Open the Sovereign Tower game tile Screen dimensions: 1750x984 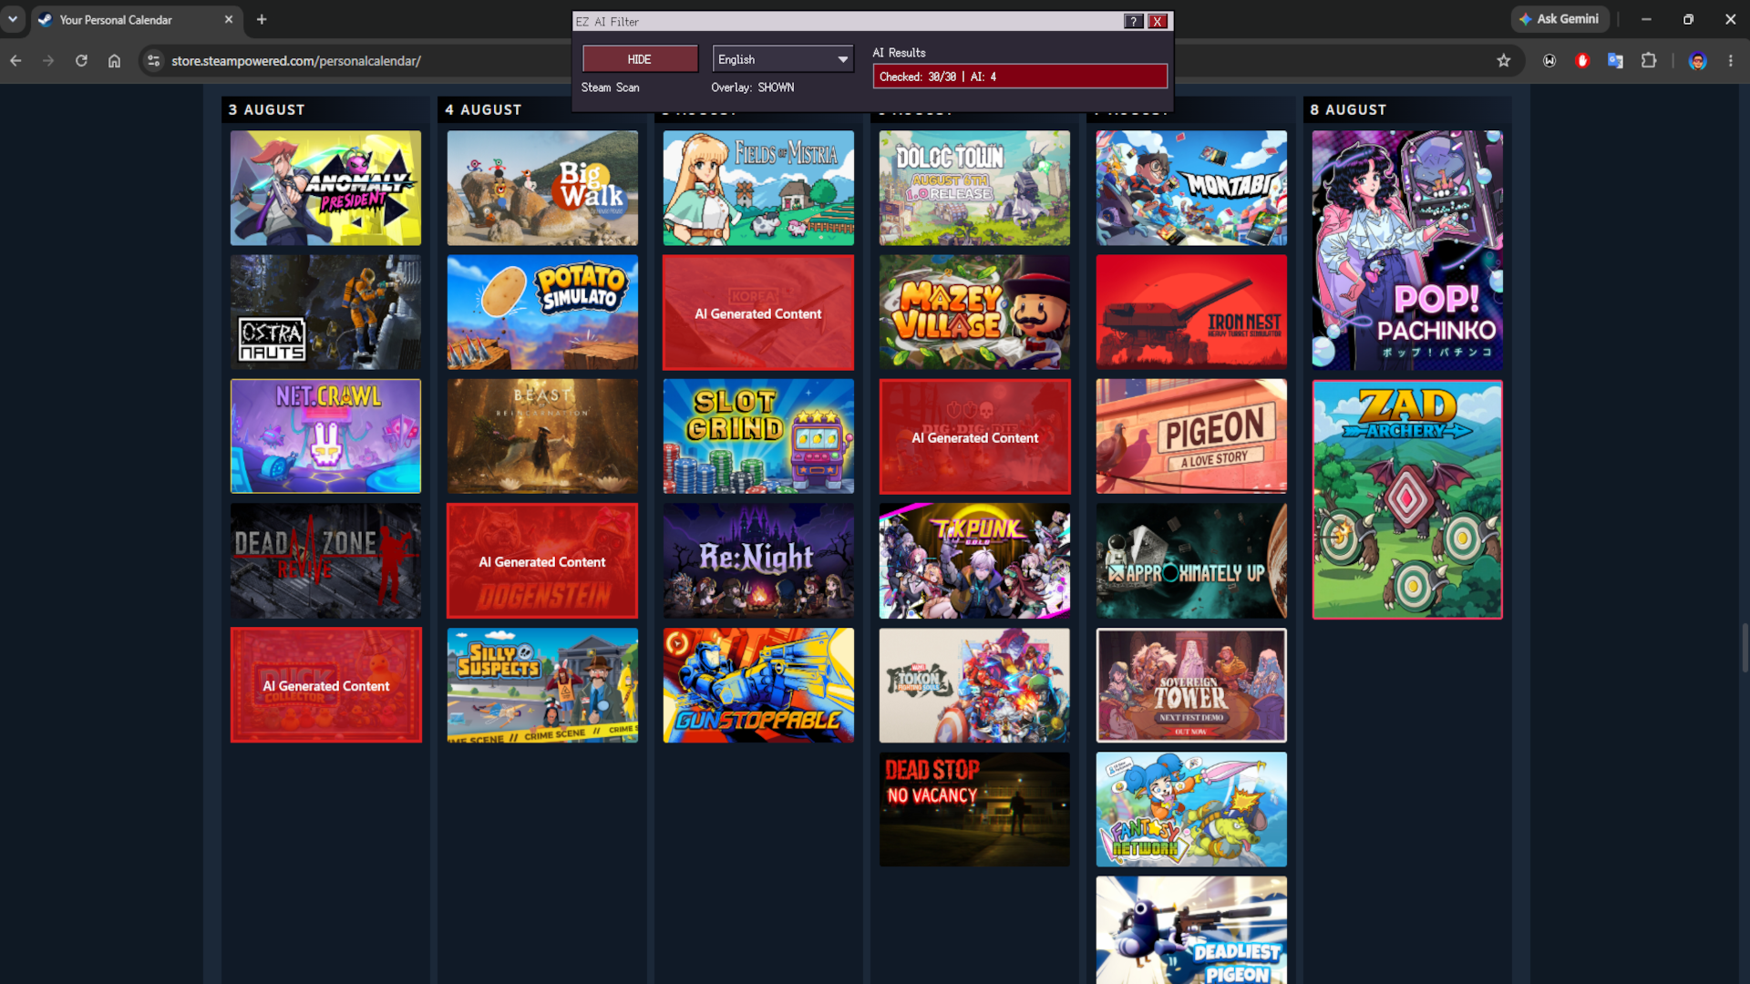pos(1191,685)
